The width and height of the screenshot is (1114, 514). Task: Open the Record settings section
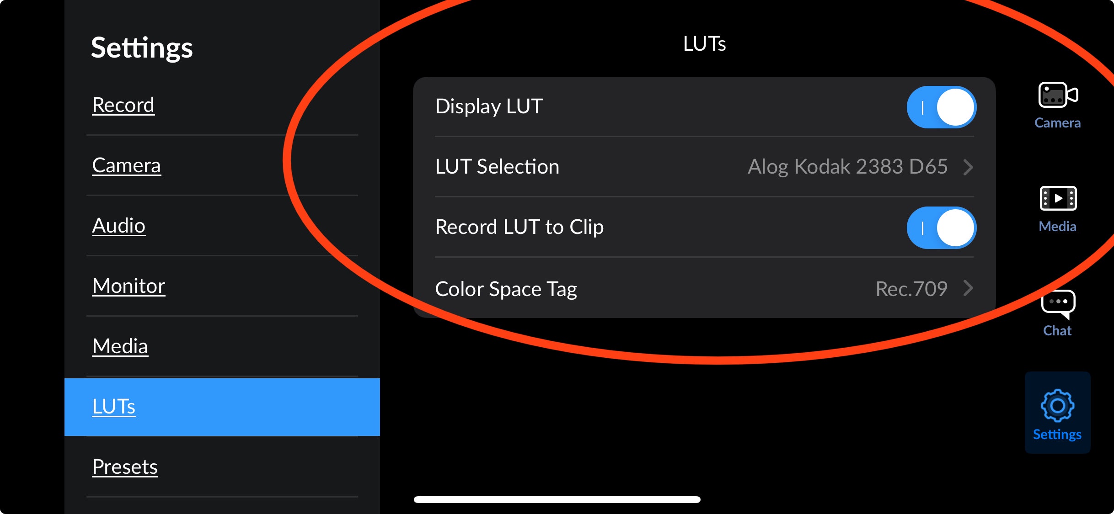pyautogui.click(x=123, y=105)
